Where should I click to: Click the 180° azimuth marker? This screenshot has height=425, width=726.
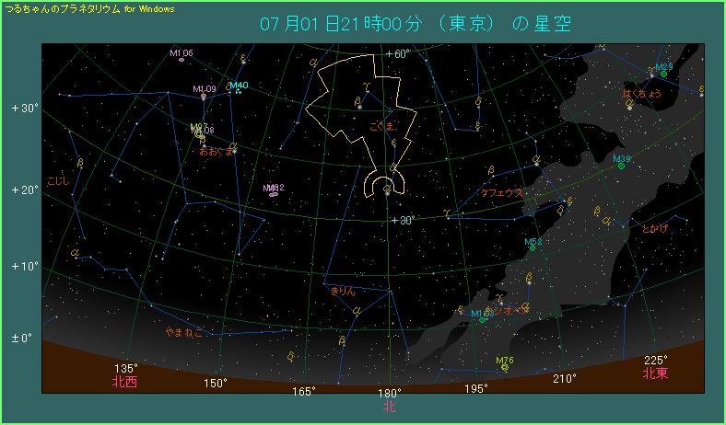pyautogui.click(x=389, y=393)
